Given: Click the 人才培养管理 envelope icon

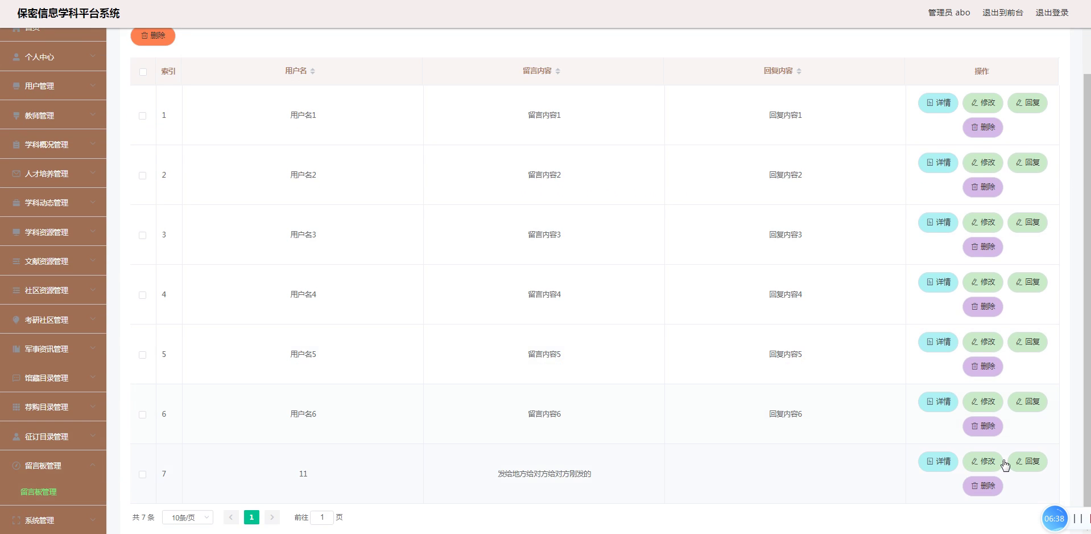Looking at the screenshot, I should (16, 174).
